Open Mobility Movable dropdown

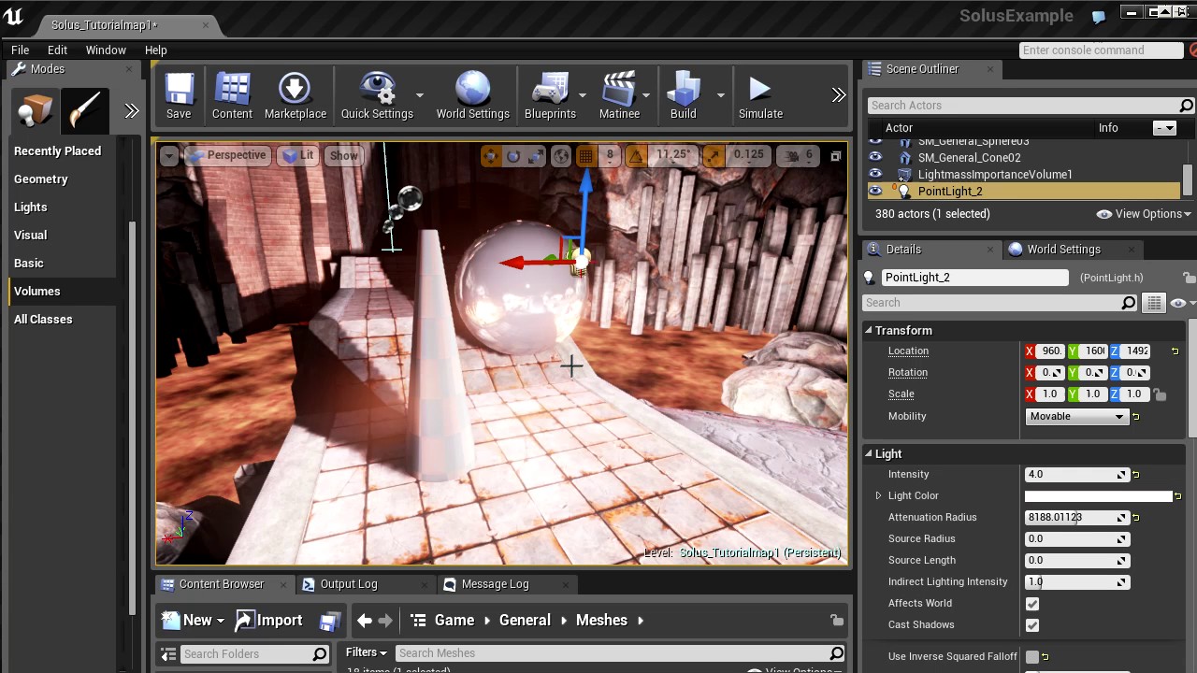(x=1077, y=416)
